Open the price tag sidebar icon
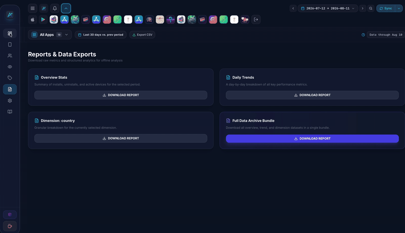This screenshot has width=405, height=233. (x=10, y=78)
